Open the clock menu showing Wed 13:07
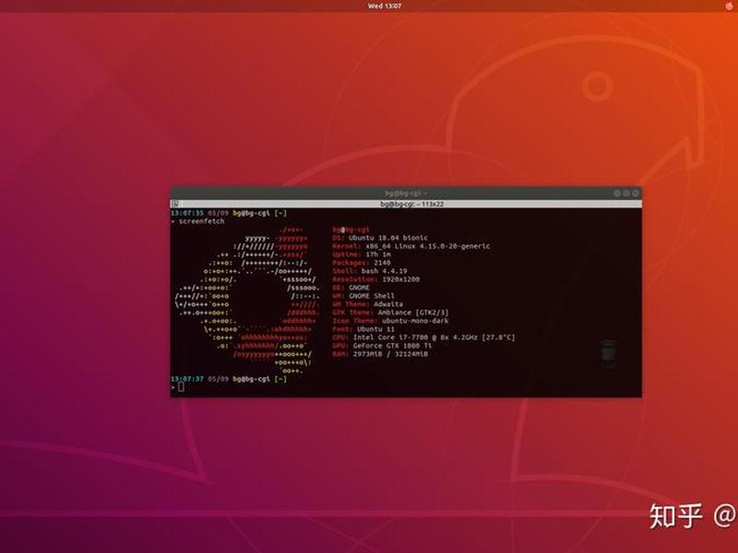 [x=385, y=6]
